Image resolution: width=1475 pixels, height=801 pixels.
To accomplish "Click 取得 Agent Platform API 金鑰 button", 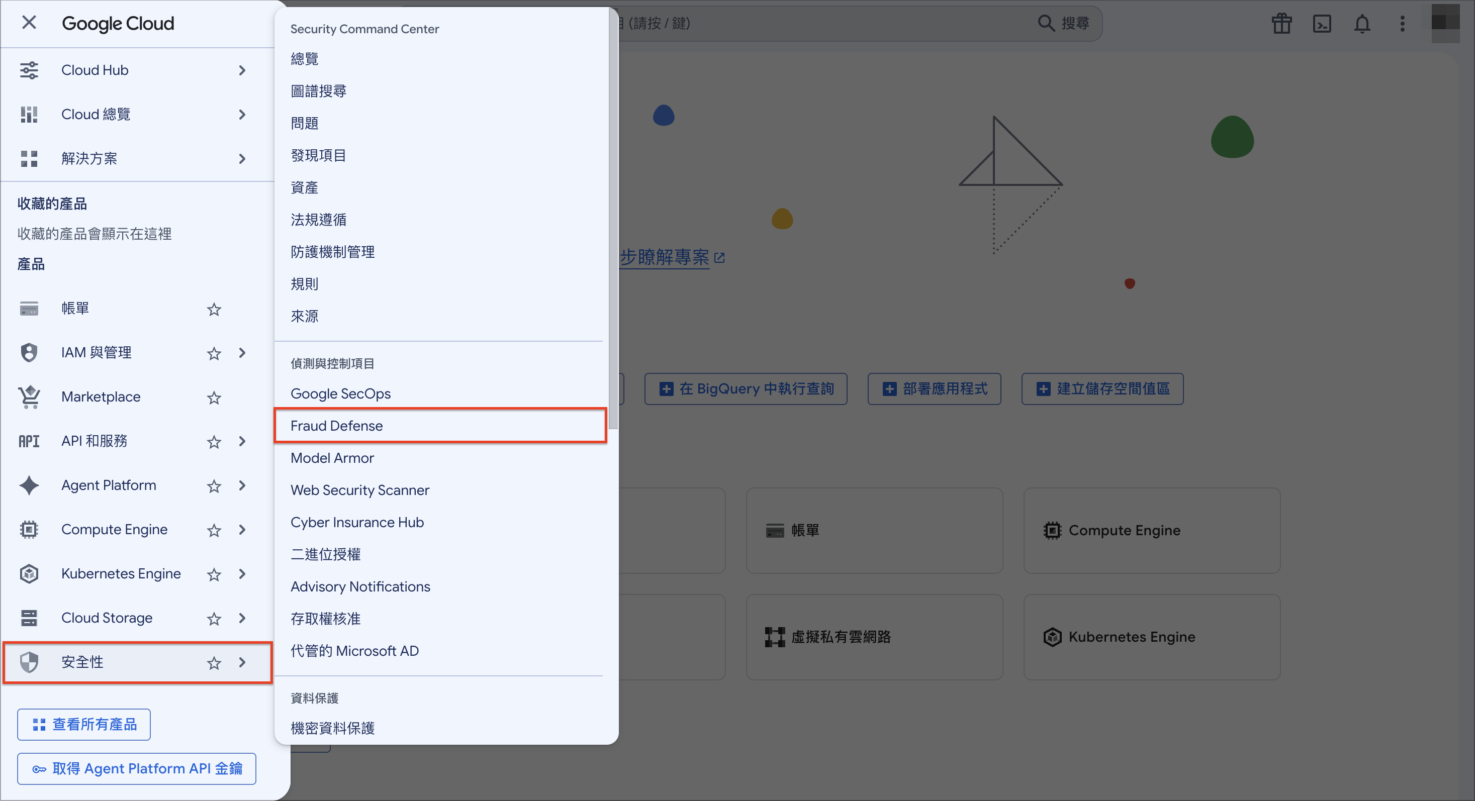I will (136, 768).
